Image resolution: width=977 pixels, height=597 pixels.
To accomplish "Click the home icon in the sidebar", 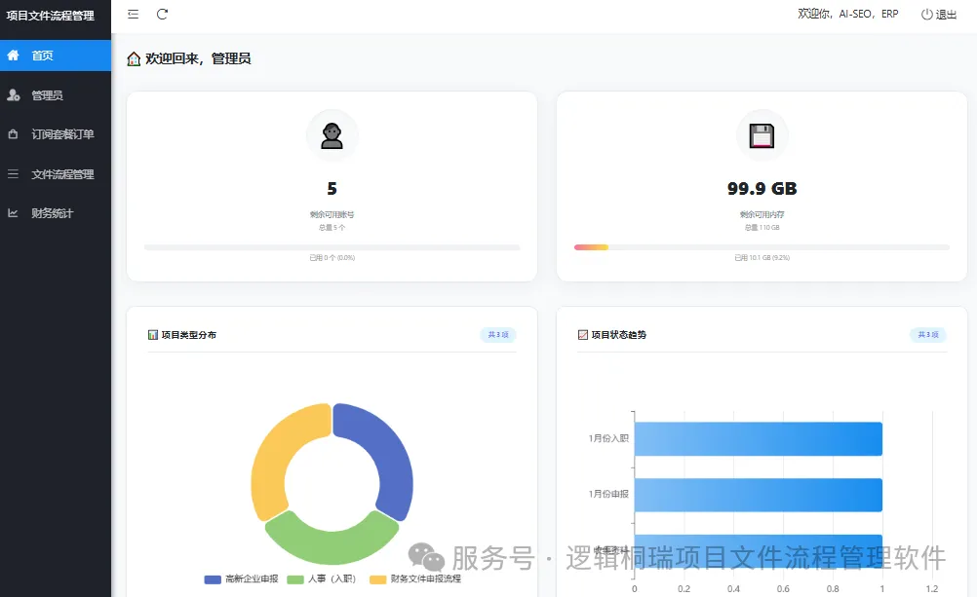I will click(13, 56).
